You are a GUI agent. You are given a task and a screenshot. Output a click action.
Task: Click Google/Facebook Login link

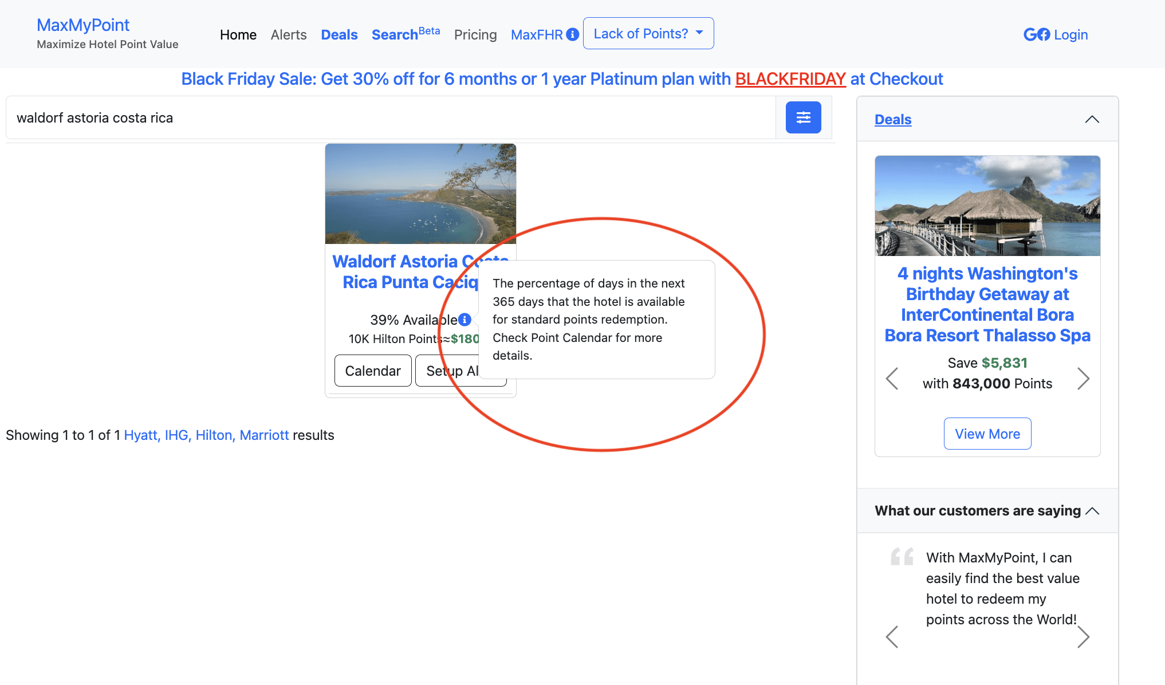coord(1056,35)
